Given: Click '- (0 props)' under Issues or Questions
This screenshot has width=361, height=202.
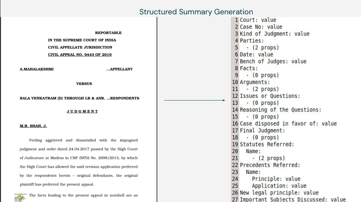Looking at the screenshot, I should coord(263,103).
